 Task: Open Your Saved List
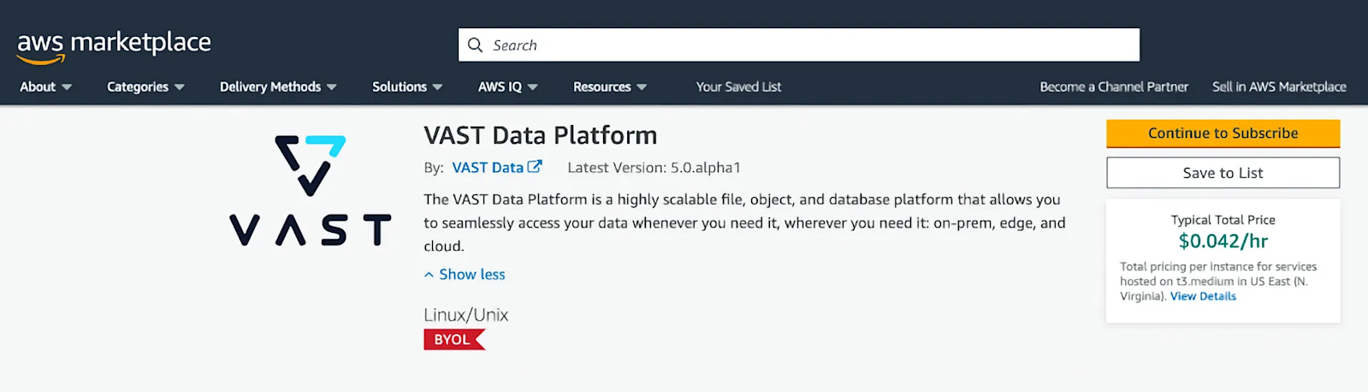pyautogui.click(x=738, y=86)
